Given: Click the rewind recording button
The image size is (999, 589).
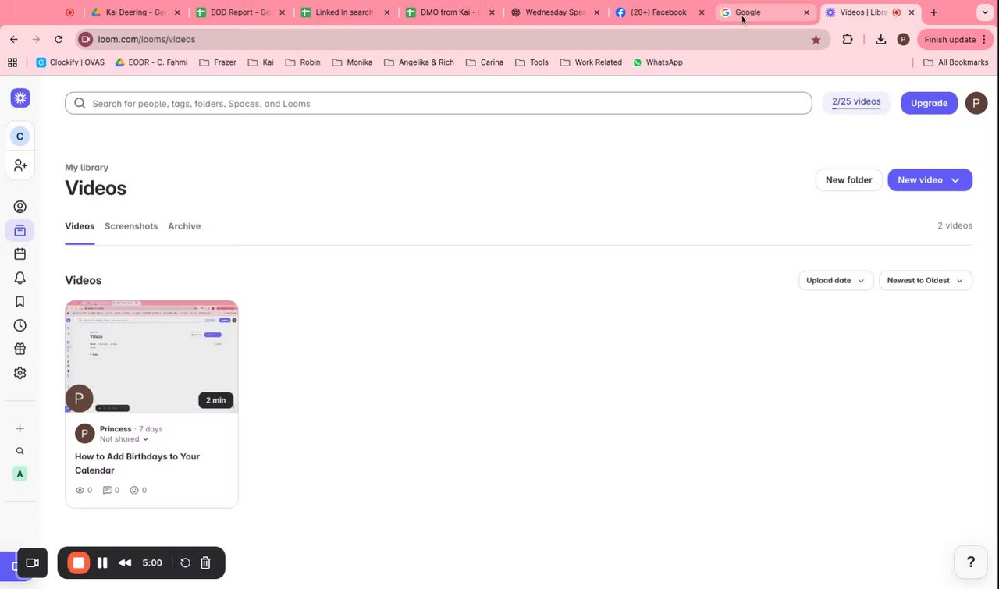Looking at the screenshot, I should (x=125, y=562).
